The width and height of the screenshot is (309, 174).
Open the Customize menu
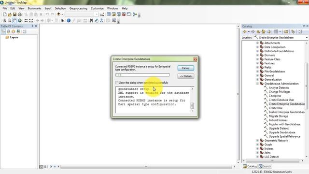pos(97,8)
